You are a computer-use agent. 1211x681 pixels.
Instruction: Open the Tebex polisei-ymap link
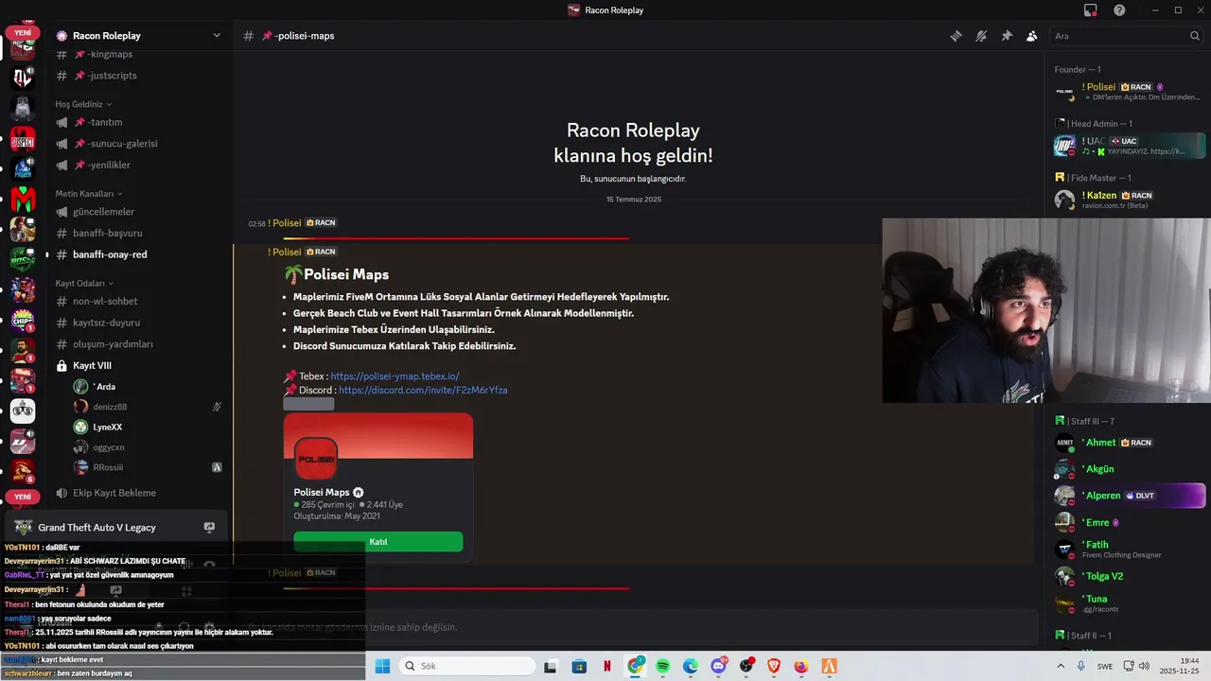pyautogui.click(x=395, y=376)
